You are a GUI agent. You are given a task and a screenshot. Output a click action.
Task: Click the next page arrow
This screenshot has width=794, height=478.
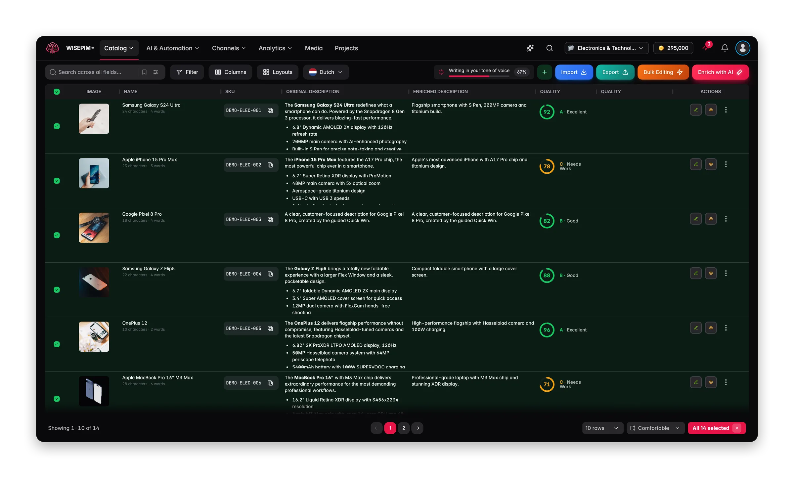point(418,428)
